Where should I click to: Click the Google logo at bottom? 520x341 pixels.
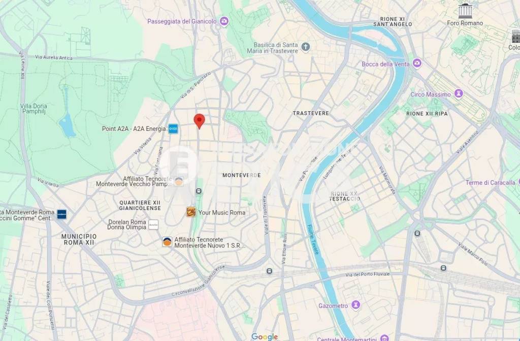point(264,337)
